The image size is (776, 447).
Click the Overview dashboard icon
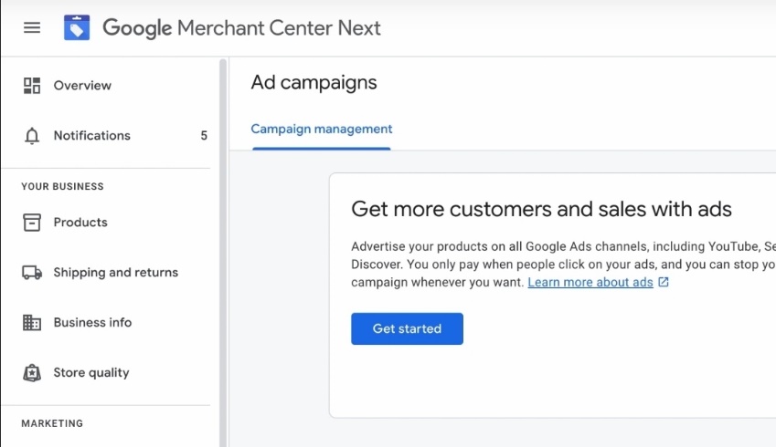(x=32, y=86)
